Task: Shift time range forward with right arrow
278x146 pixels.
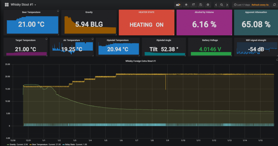Action: coord(227,5)
